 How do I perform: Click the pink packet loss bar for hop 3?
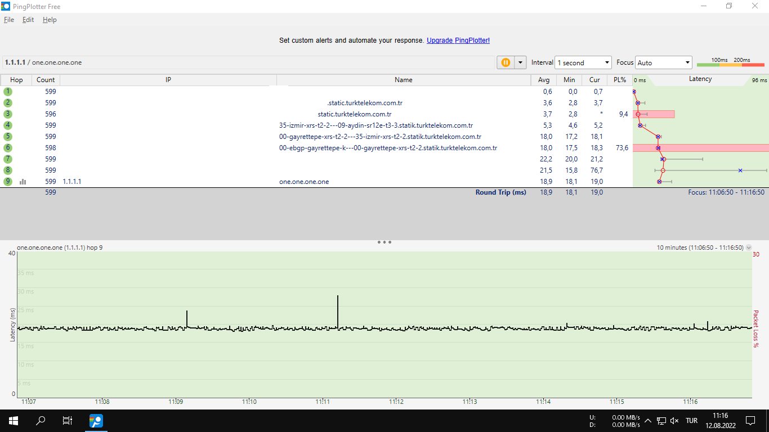pyautogui.click(x=654, y=114)
